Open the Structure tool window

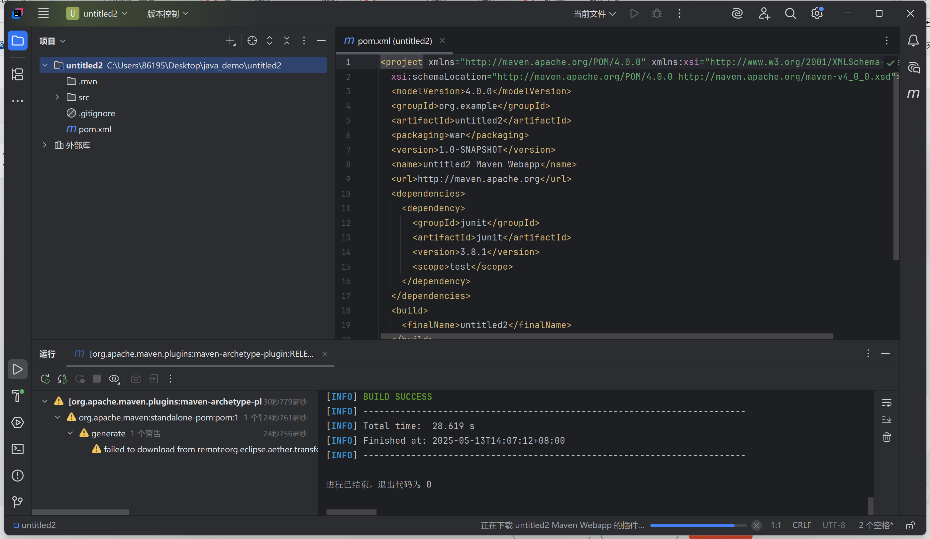(17, 74)
